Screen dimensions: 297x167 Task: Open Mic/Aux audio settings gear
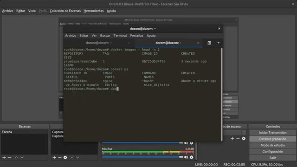pyautogui.click(x=192, y=157)
